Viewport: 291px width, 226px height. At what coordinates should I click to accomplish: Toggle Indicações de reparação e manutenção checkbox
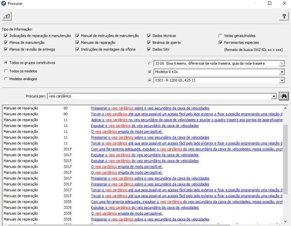(6, 35)
